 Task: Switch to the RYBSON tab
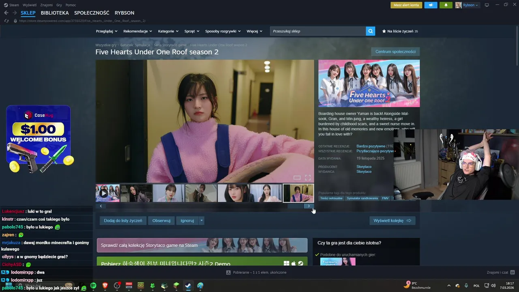pyautogui.click(x=124, y=13)
